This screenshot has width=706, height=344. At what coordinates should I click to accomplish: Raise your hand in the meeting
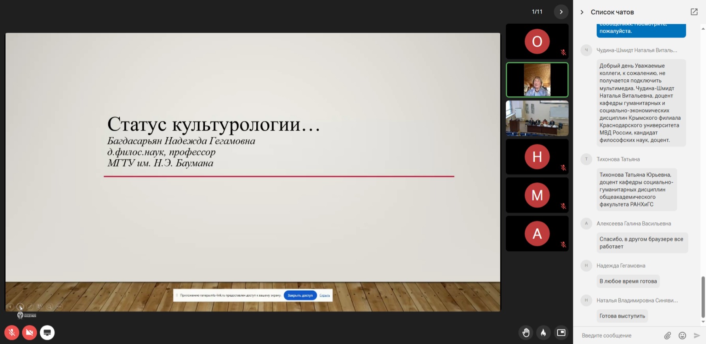coord(526,333)
